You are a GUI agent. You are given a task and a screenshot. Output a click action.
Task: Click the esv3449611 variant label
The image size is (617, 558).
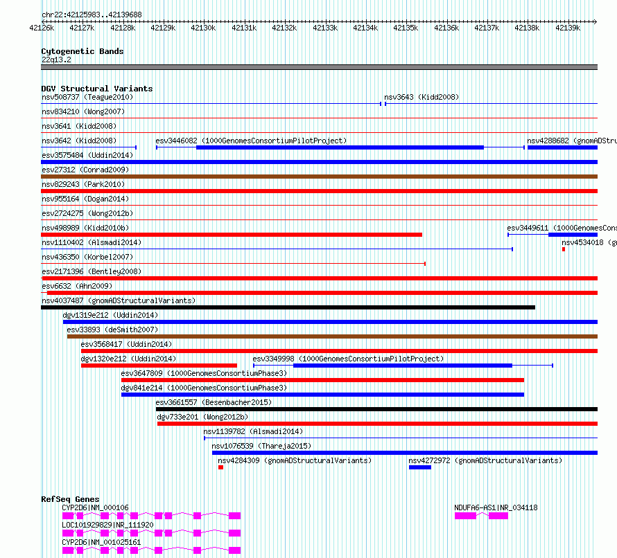click(x=562, y=228)
